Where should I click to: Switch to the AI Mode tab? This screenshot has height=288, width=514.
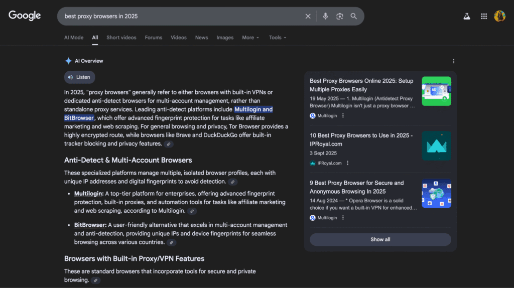(x=74, y=38)
